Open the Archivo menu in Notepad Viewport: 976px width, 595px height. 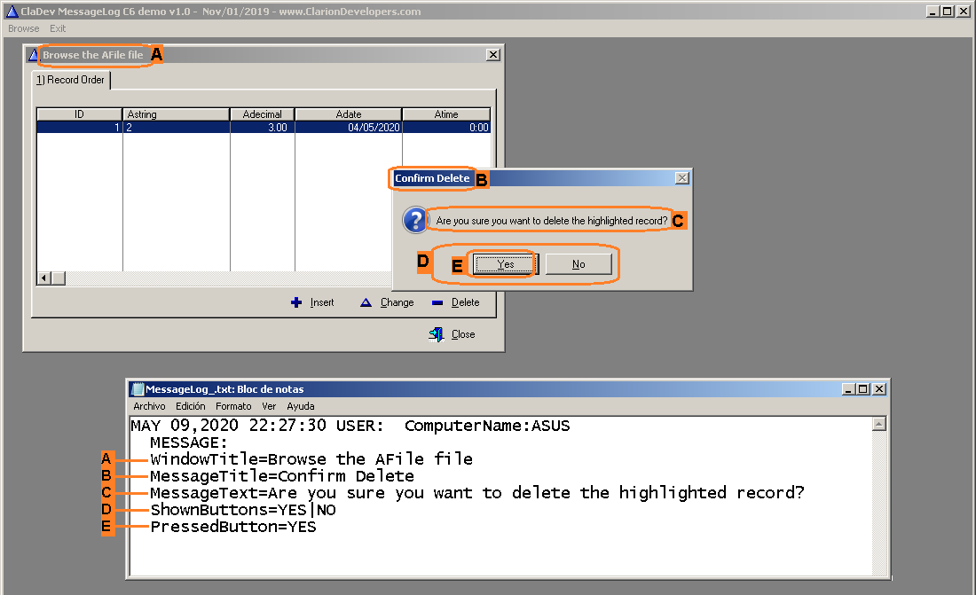(x=149, y=406)
